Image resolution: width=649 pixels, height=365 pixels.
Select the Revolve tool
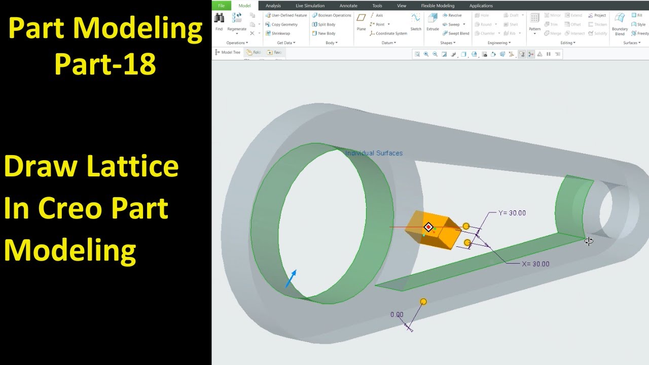point(451,15)
